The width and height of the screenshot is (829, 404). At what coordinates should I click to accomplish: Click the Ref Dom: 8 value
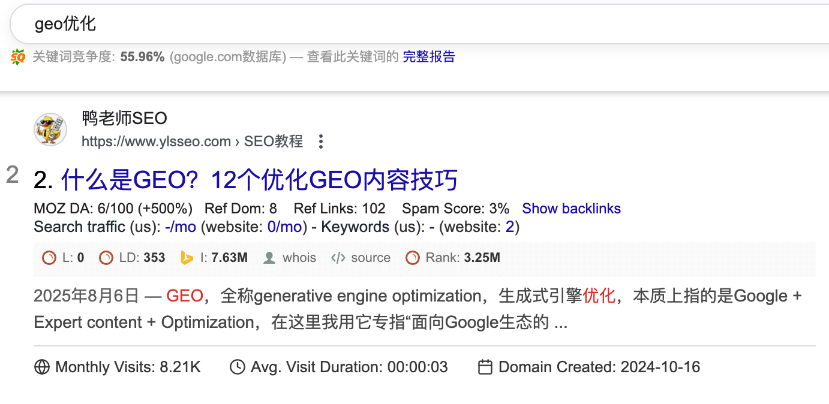click(241, 209)
